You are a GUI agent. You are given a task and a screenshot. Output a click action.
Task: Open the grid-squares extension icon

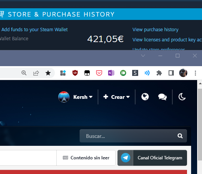(x=63, y=73)
